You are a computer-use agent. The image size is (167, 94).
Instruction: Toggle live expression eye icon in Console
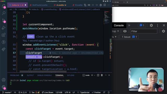tap(125, 31)
